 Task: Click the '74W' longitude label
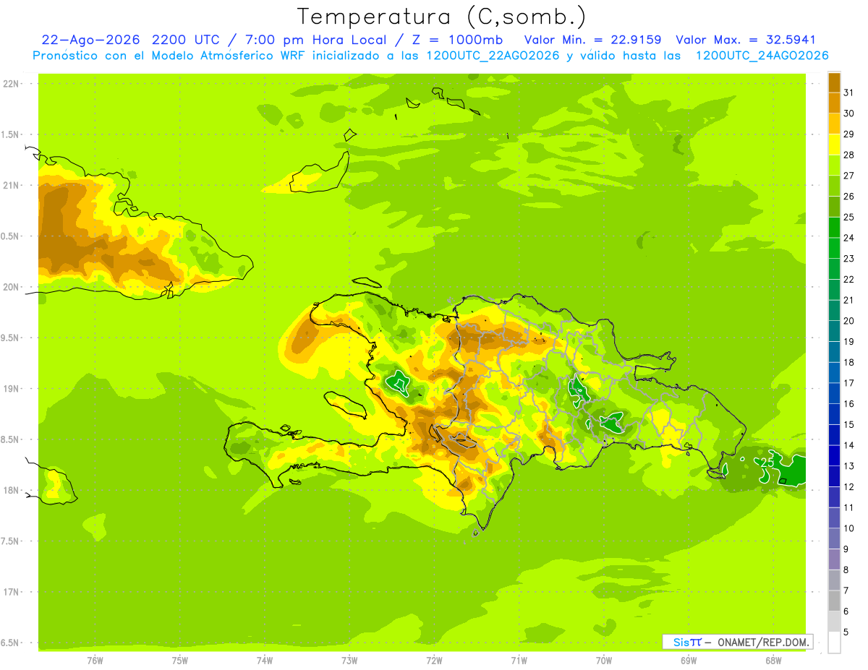pos(265,661)
